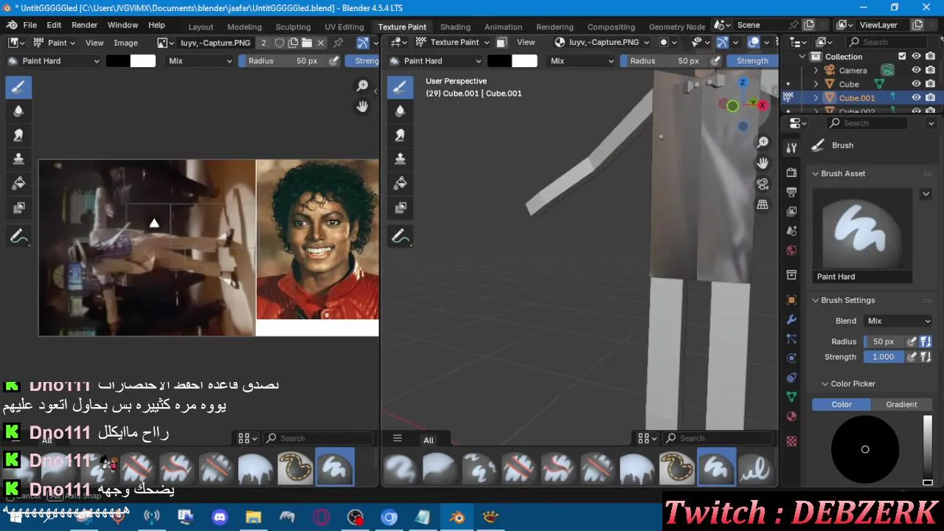Toggle the Collection exclude checkbox in outliner

(x=902, y=56)
